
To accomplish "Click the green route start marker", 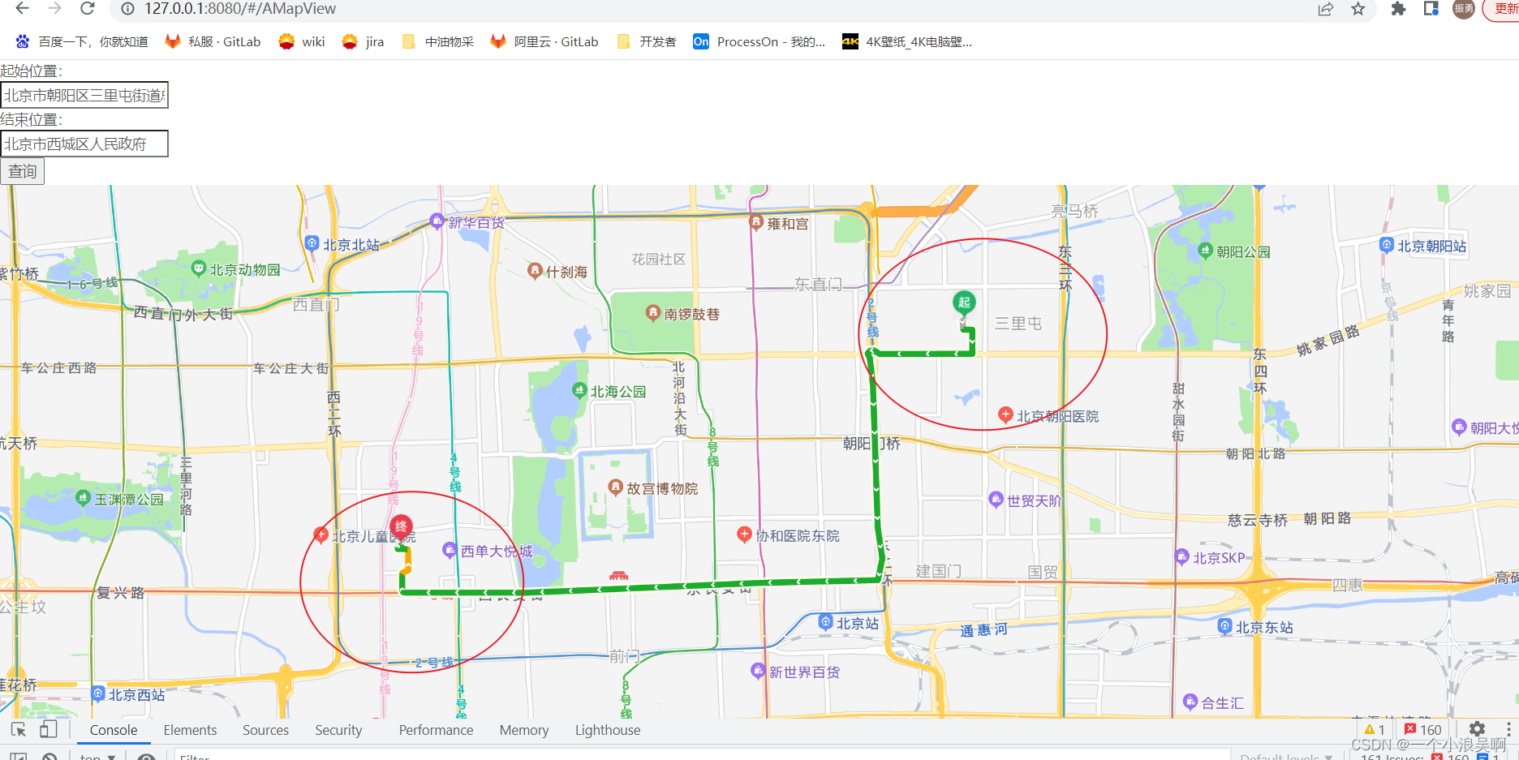I will (x=963, y=304).
